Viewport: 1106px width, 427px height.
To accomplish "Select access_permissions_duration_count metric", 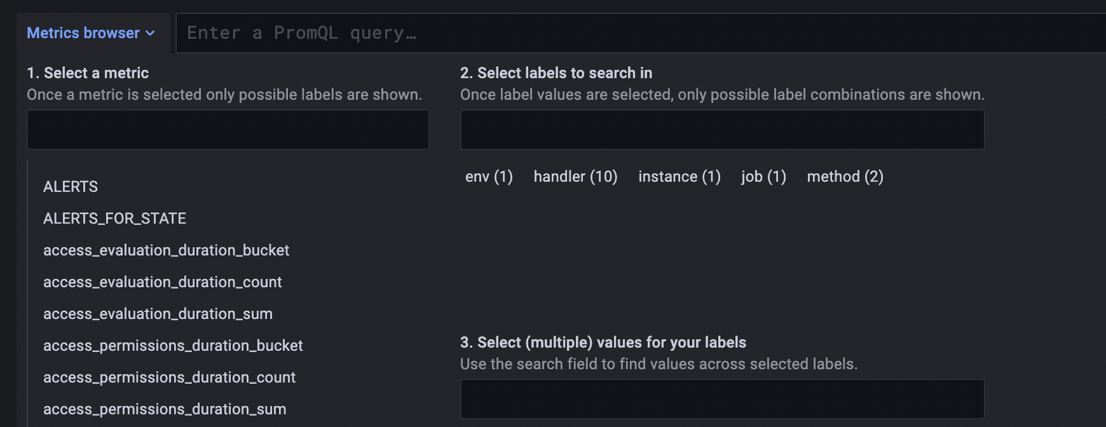I will click(169, 377).
